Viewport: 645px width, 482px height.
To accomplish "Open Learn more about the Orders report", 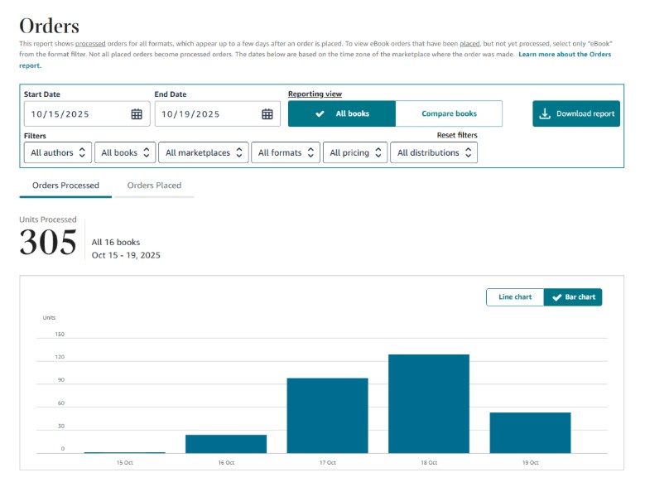I will pos(564,55).
